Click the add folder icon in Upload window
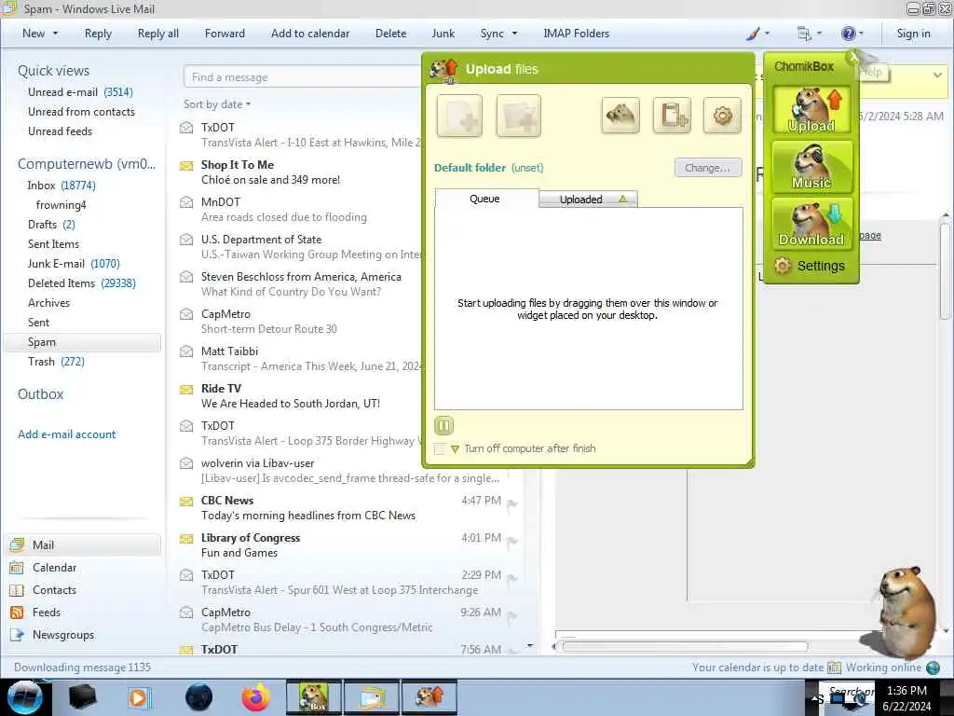This screenshot has height=716, width=954. pyautogui.click(x=518, y=115)
